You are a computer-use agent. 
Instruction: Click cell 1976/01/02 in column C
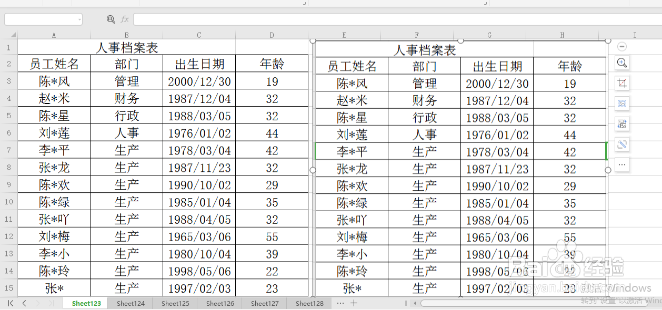point(199,133)
